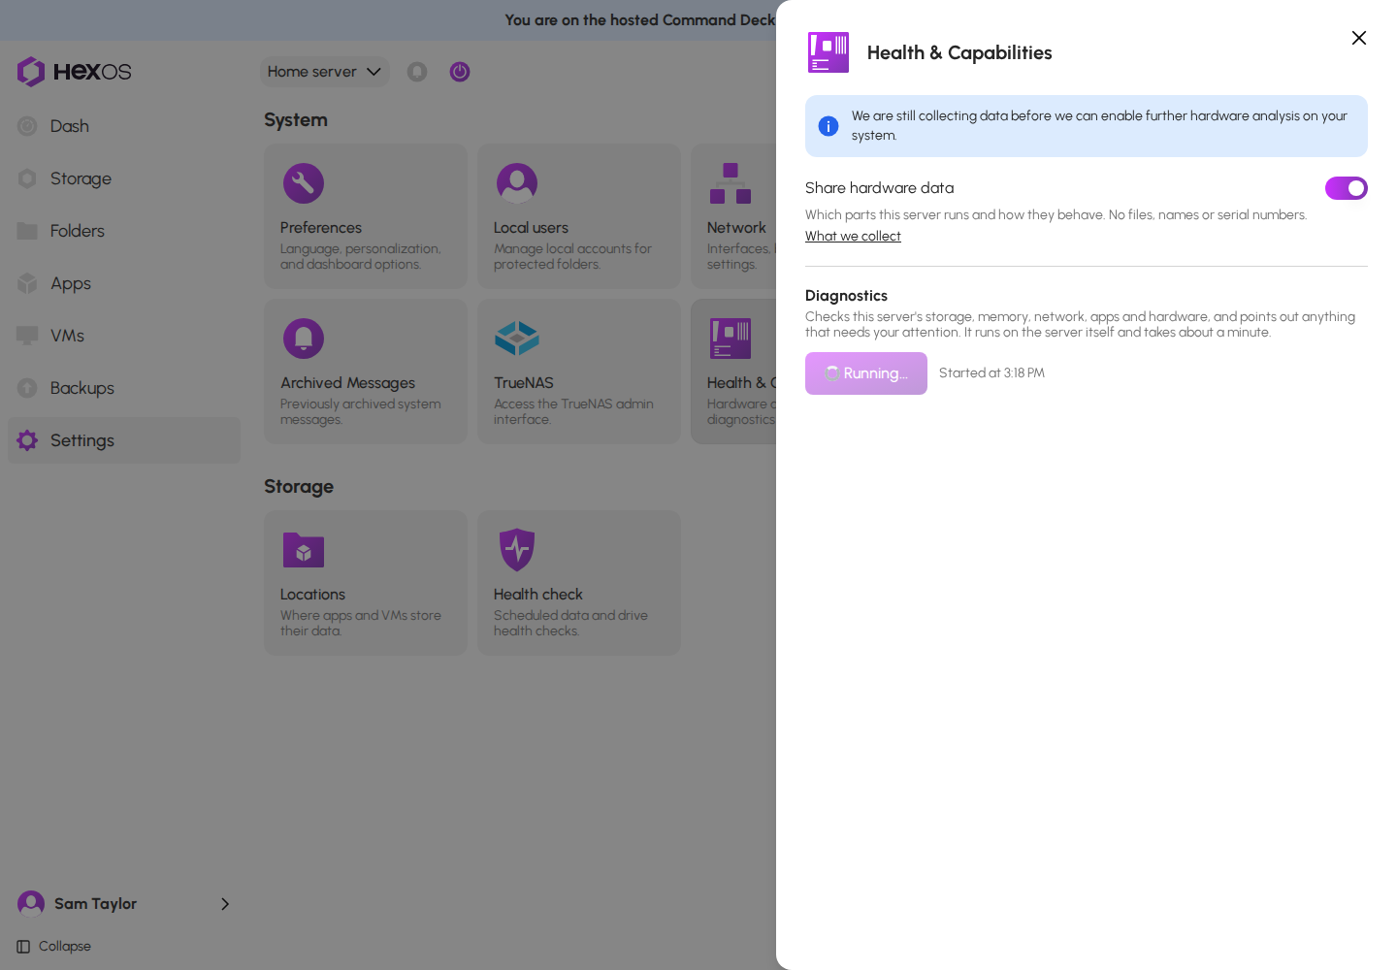This screenshot has height=970, width=1397.
Task: Open the What we collect link
Action: (x=853, y=237)
